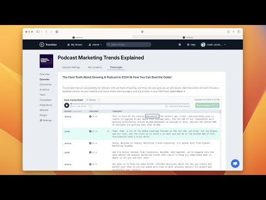The width and height of the screenshot is (266, 200).
Task: Switch to the first Transistor browser tab
Action: (78, 37)
